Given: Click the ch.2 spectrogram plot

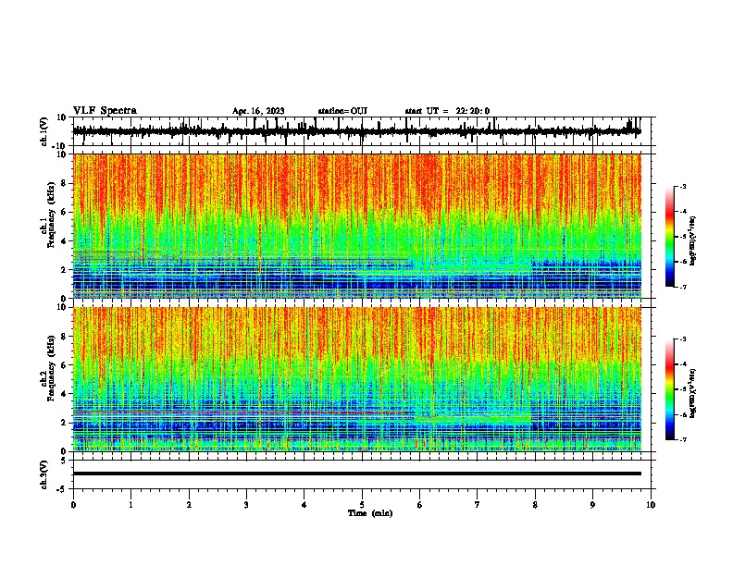Looking at the screenshot, I should (x=356, y=379).
